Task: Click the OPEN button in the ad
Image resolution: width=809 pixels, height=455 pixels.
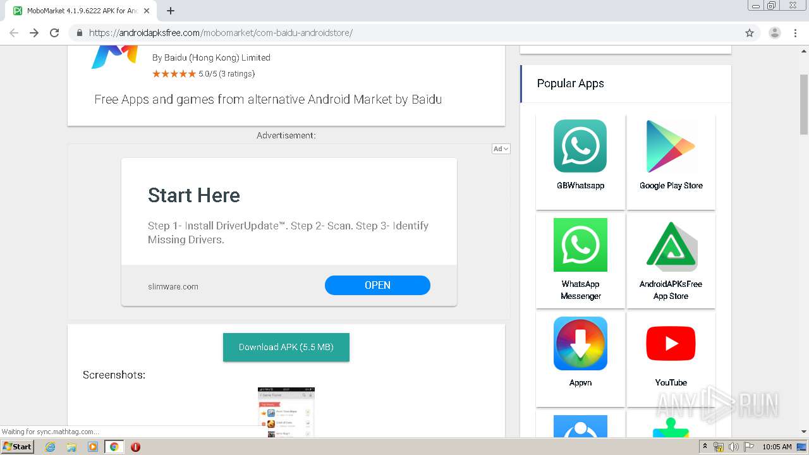Action: click(377, 285)
